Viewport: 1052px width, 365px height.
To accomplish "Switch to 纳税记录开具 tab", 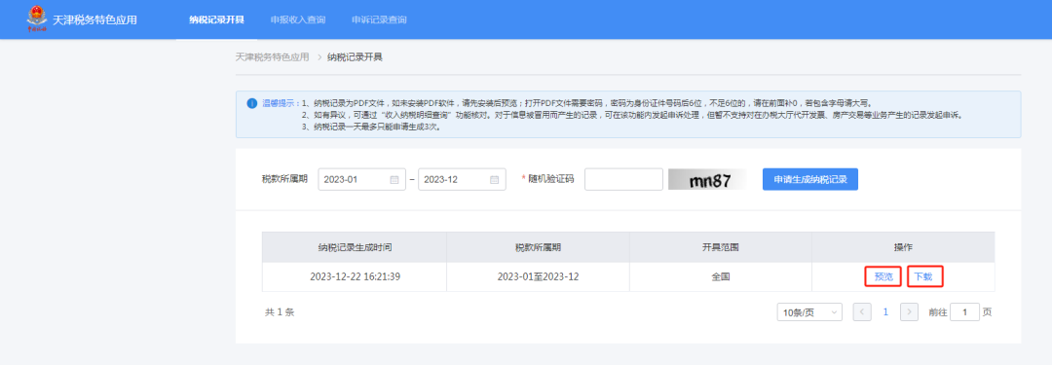I will coord(216,19).
